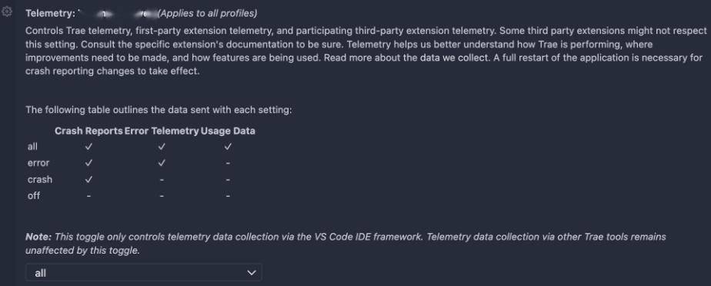Click the chevron arrow on the telemetry dropdown
This screenshot has width=711, height=286.
coord(251,273)
